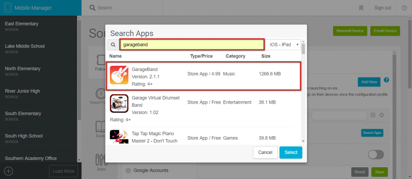This screenshot has width=412, height=179.
Task: Click the Google Accounts icon
Action: tap(128, 171)
